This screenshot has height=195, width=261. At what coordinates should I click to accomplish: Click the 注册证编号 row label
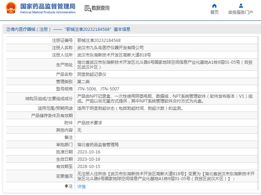pos(62,41)
